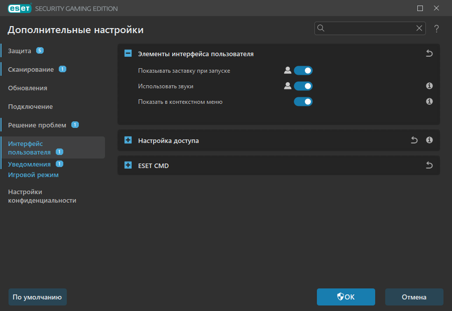
Task: Select 'Обновления' in the sidebar
Action: tap(28, 88)
